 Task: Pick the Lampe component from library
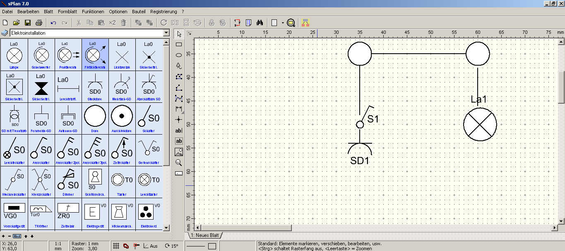14,54
